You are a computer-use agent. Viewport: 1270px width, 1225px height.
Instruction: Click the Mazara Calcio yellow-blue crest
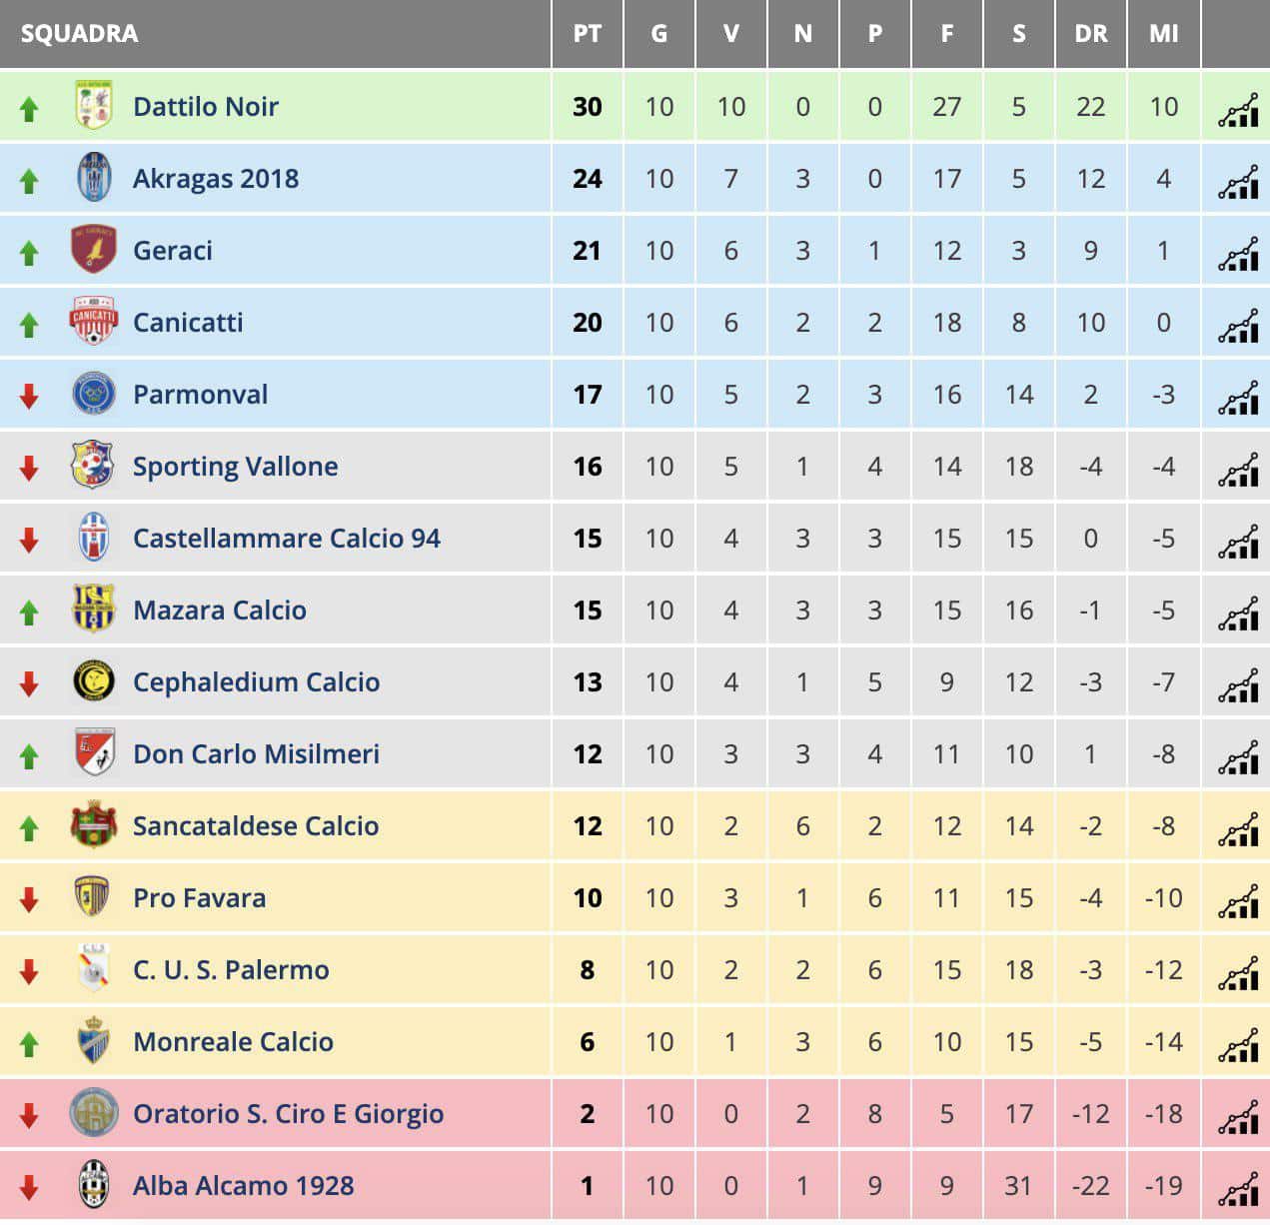coord(94,610)
